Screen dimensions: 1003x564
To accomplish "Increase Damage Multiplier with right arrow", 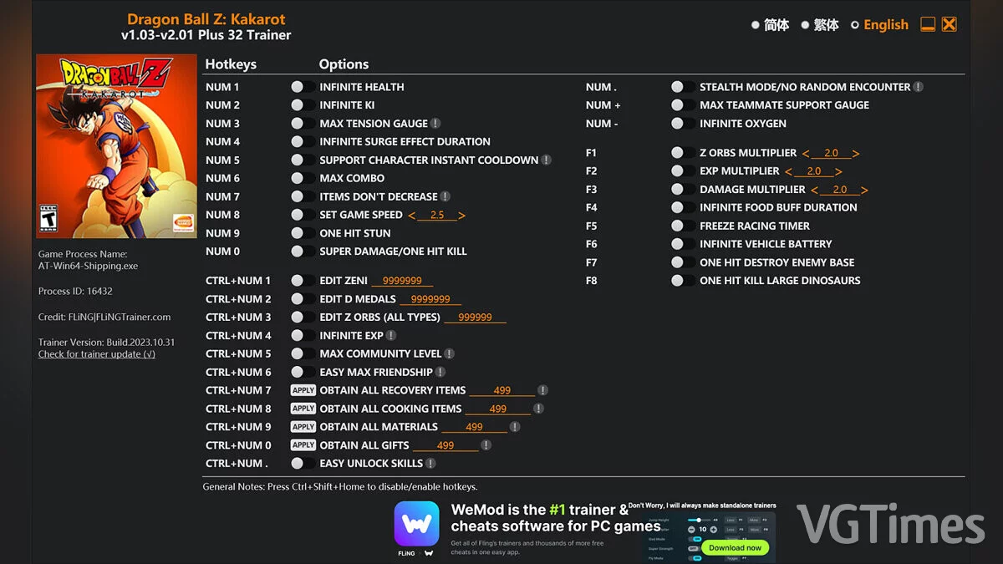I will 864,191.
